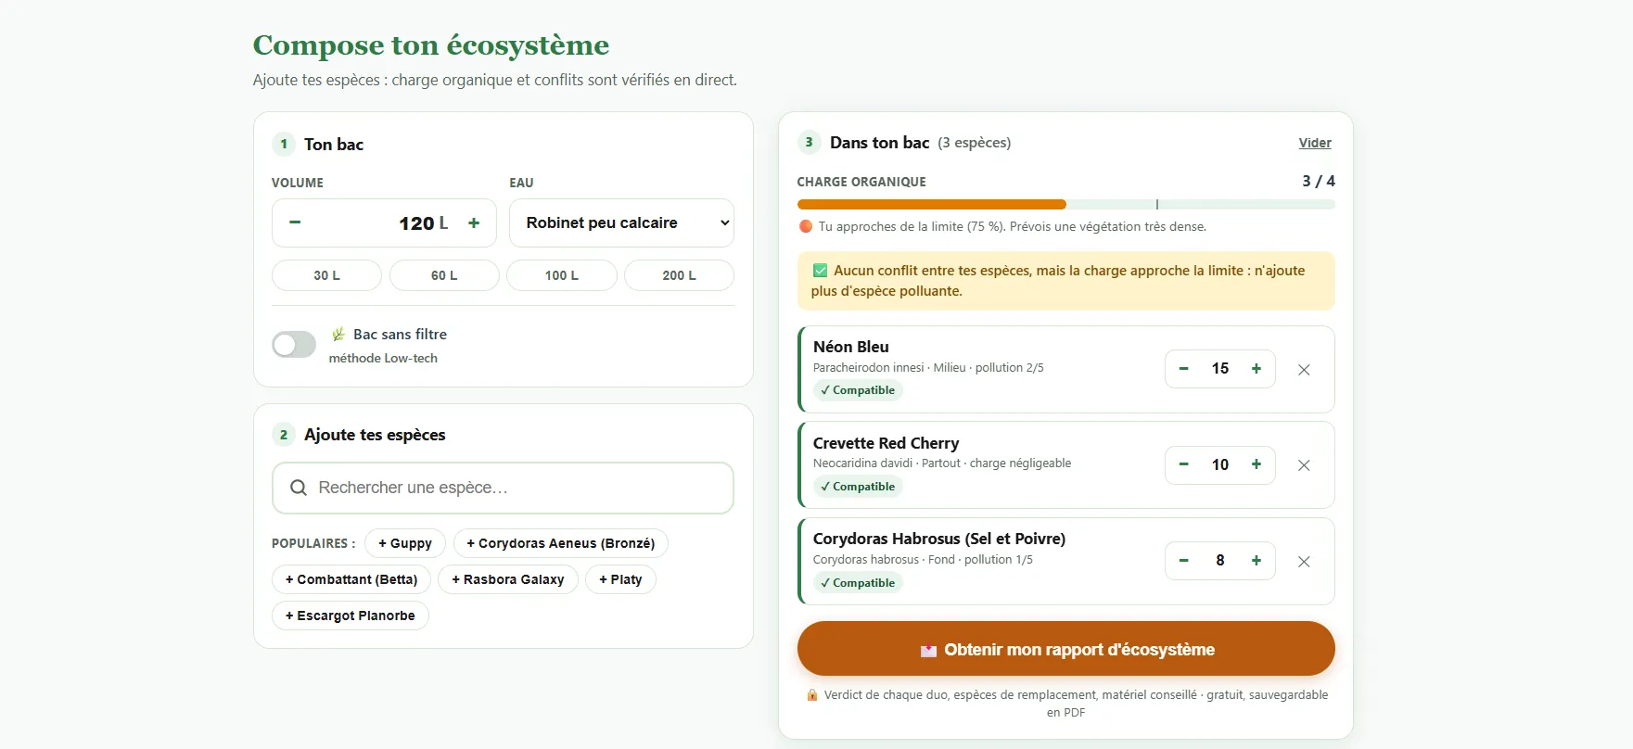Click the Corydoras Habrosus Compatible badge

[858, 583]
